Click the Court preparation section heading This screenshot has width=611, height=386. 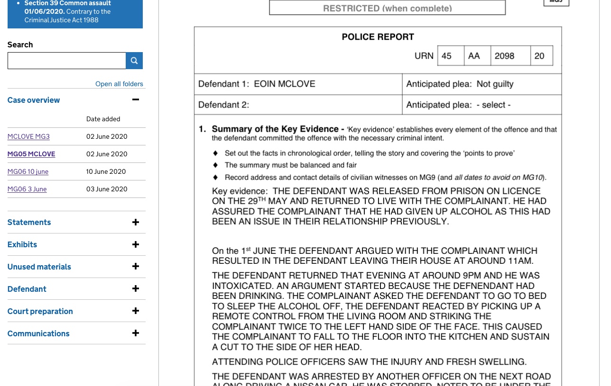40,311
